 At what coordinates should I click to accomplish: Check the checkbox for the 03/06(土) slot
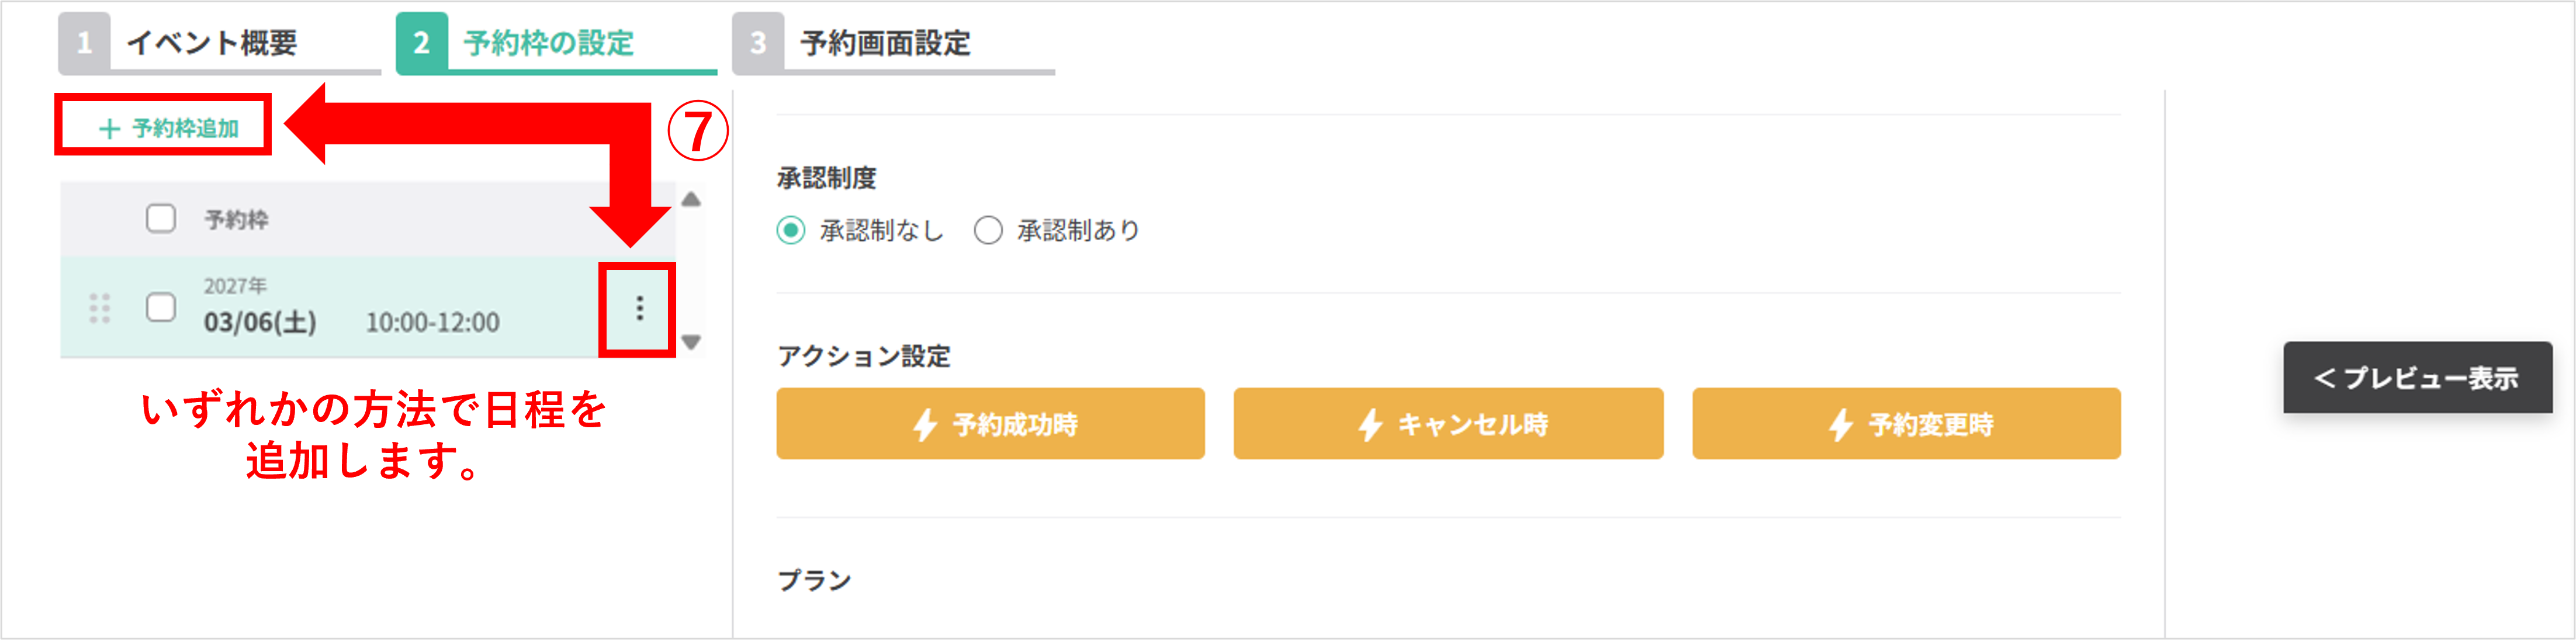point(160,310)
